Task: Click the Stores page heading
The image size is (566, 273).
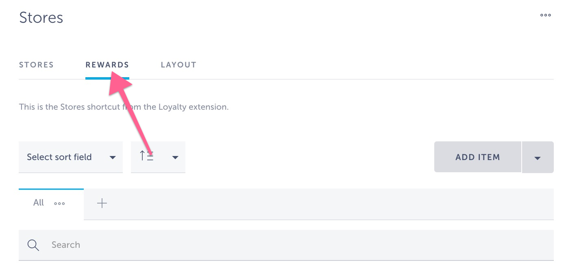Action: click(x=41, y=18)
